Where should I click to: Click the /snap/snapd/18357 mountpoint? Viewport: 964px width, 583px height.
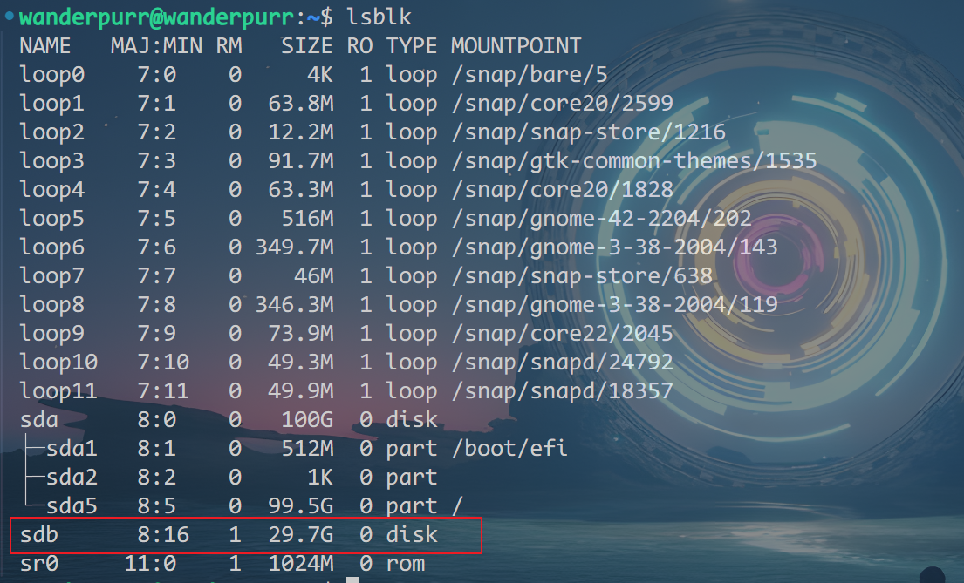[563, 391]
